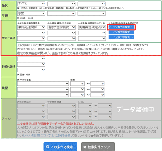Open third-row 大分類 dropdown in 免許・資格
162x151 pixels.
(x=31, y=38)
